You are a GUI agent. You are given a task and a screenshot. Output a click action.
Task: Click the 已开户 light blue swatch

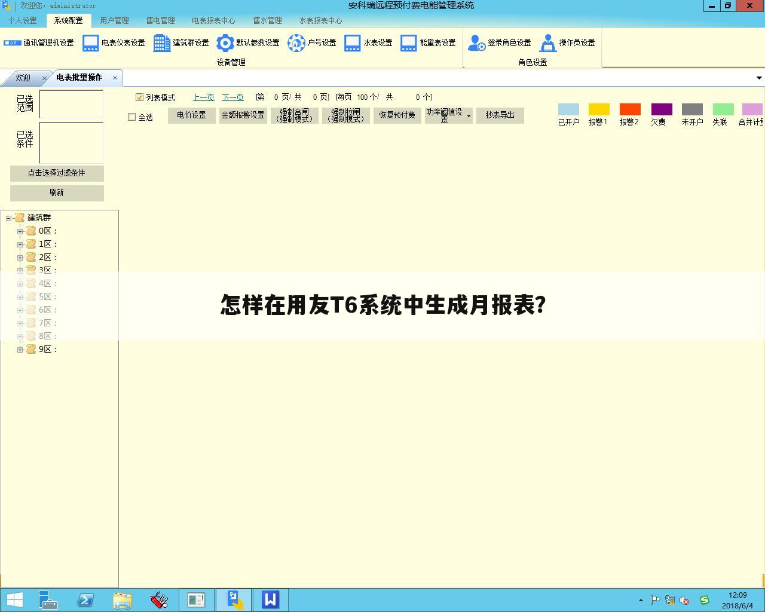(568, 109)
